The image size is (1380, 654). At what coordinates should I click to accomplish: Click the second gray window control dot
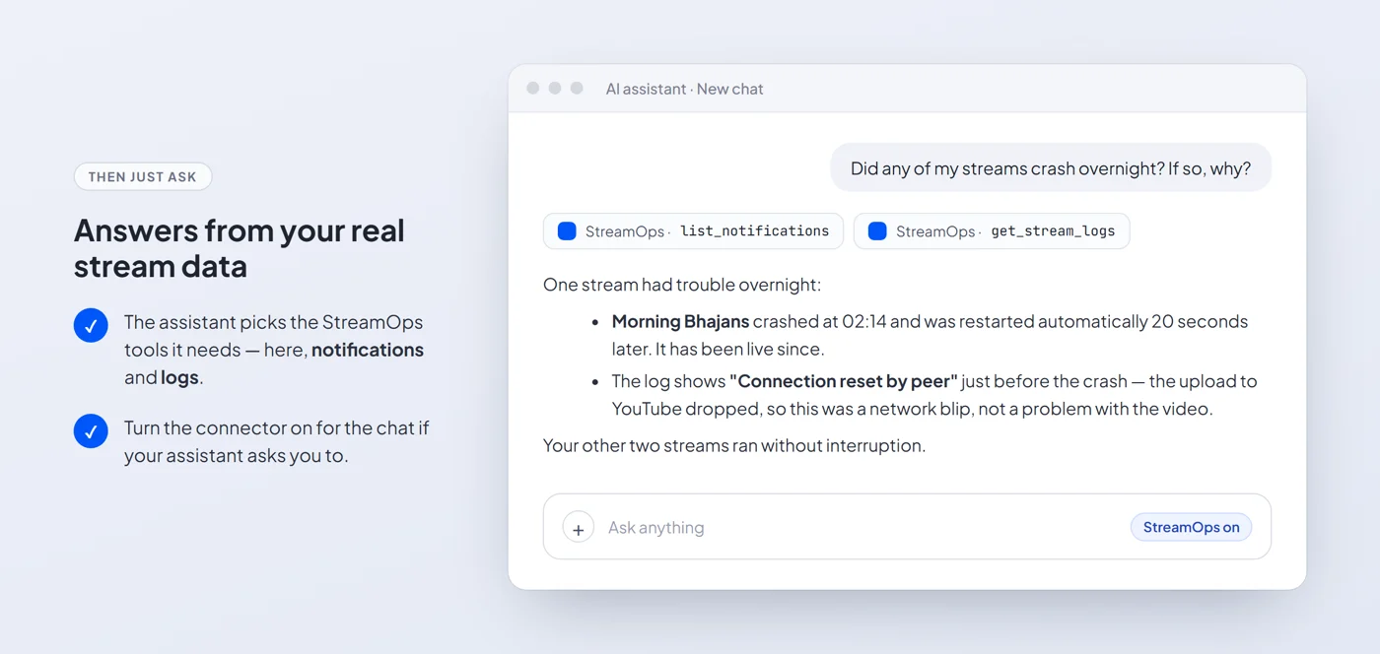555,88
